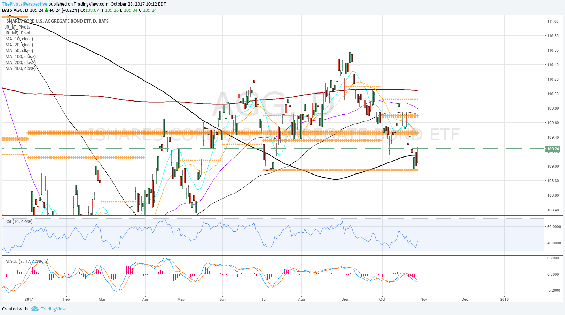This screenshot has height=315, width=565.
Task: Click the ISHARES CORE U.S. AGGREGATE BOND ETF title
Action: tap(57, 21)
